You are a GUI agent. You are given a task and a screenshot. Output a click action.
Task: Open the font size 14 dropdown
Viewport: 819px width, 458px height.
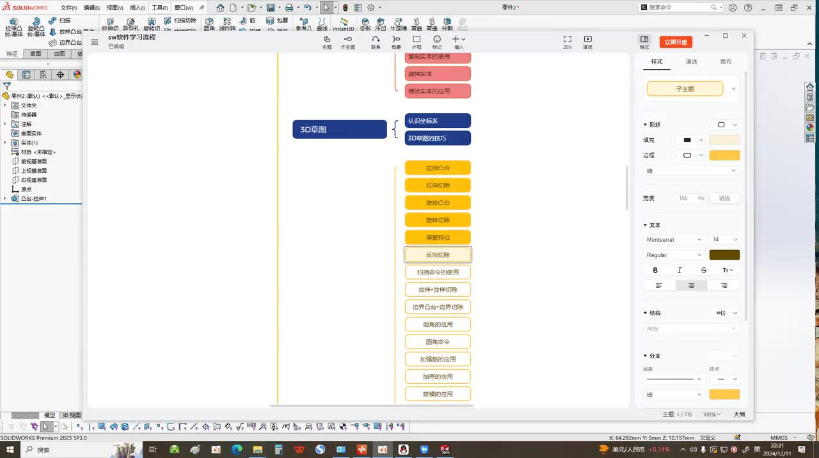[x=724, y=239]
